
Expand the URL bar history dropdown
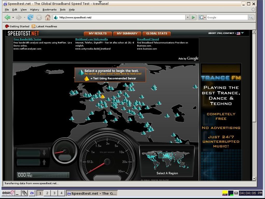(x=188, y=17)
